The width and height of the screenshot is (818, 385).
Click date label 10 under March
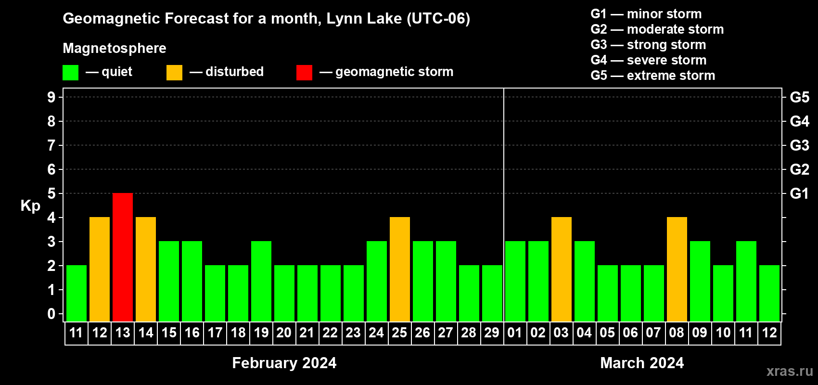point(723,333)
